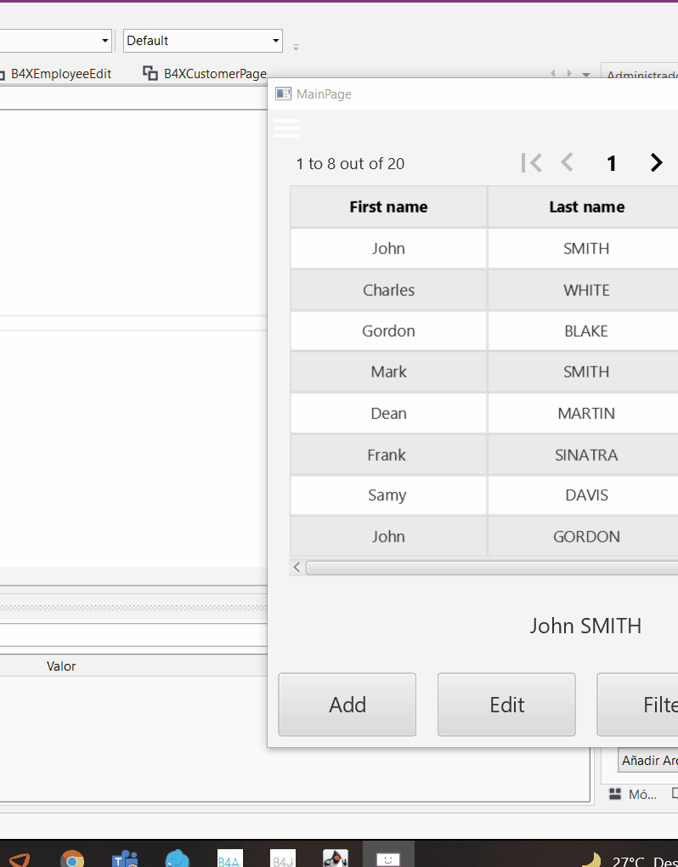
Task: Go to the first page of the table
Action: (x=531, y=163)
